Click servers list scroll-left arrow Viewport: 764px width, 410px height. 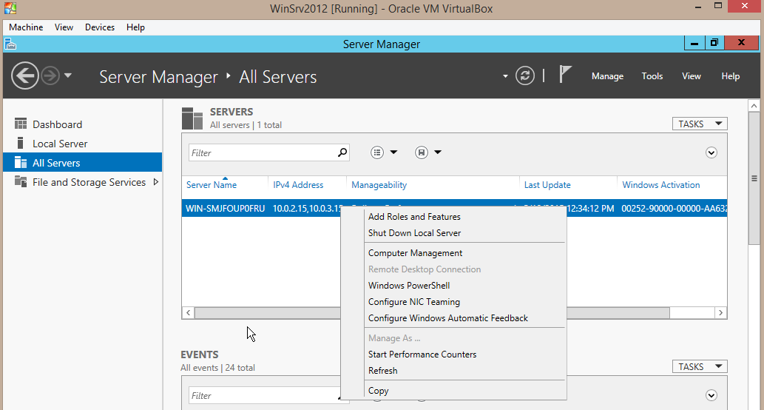tap(189, 312)
